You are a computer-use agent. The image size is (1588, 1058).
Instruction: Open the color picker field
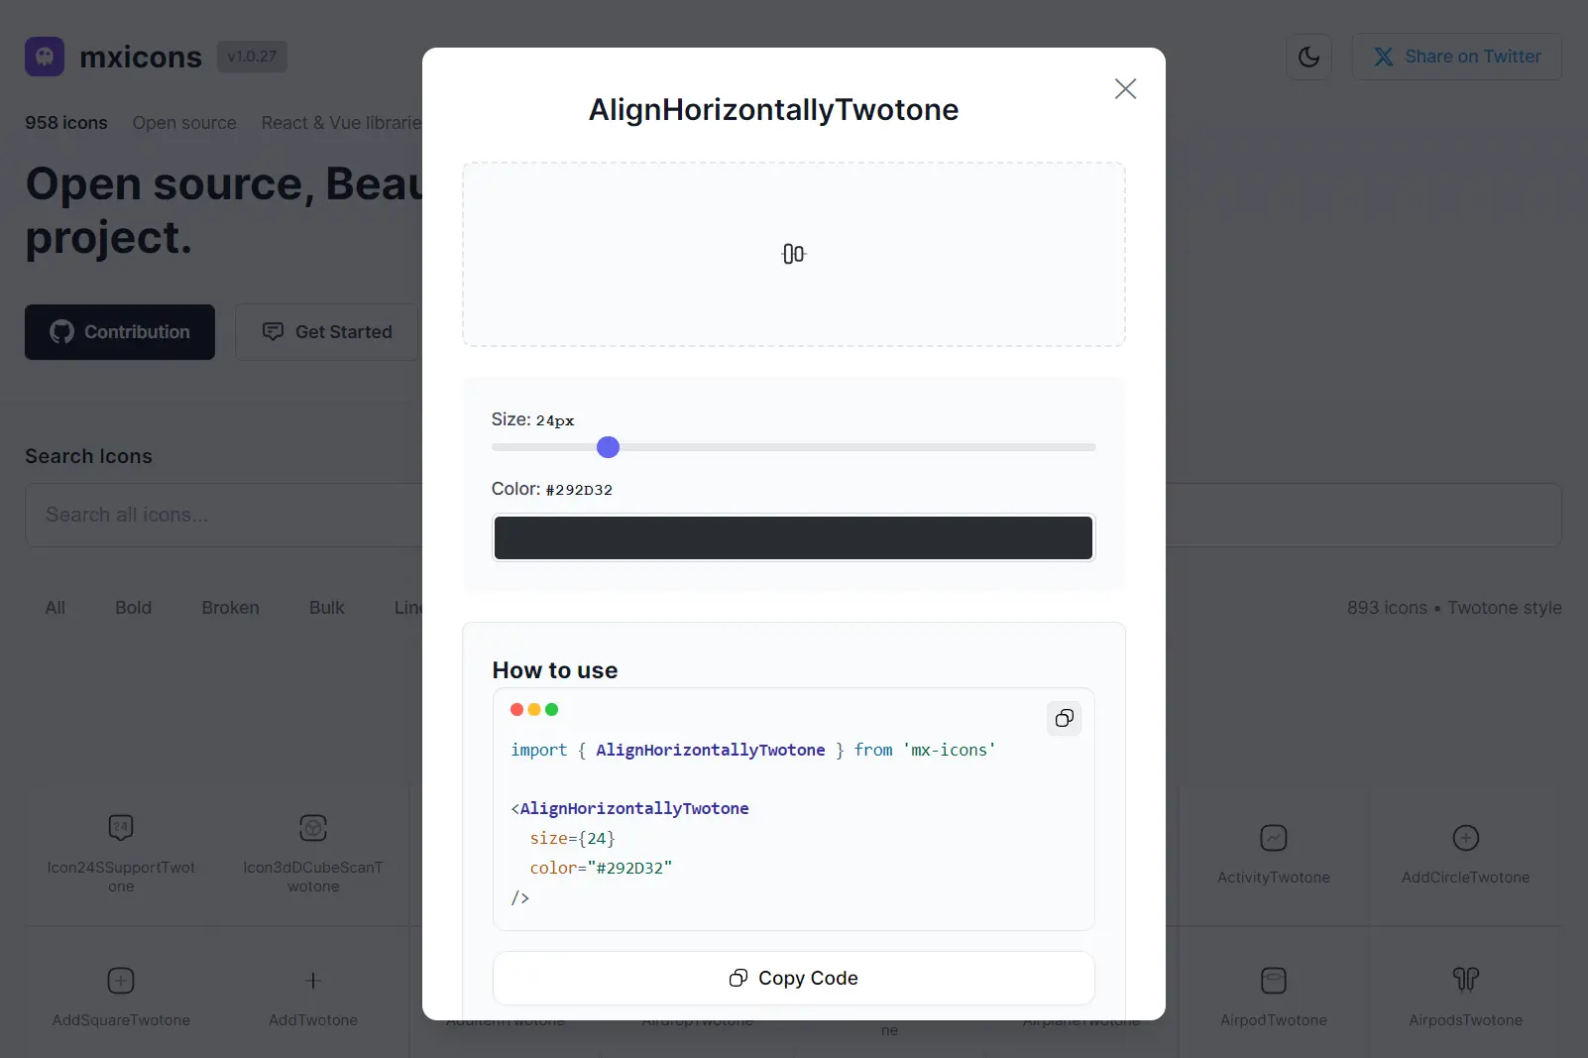(793, 537)
